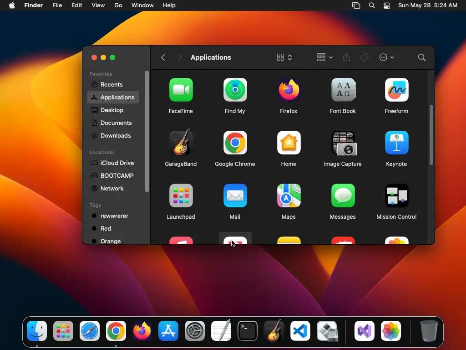Launch Firefox from the Dock

coord(142,331)
